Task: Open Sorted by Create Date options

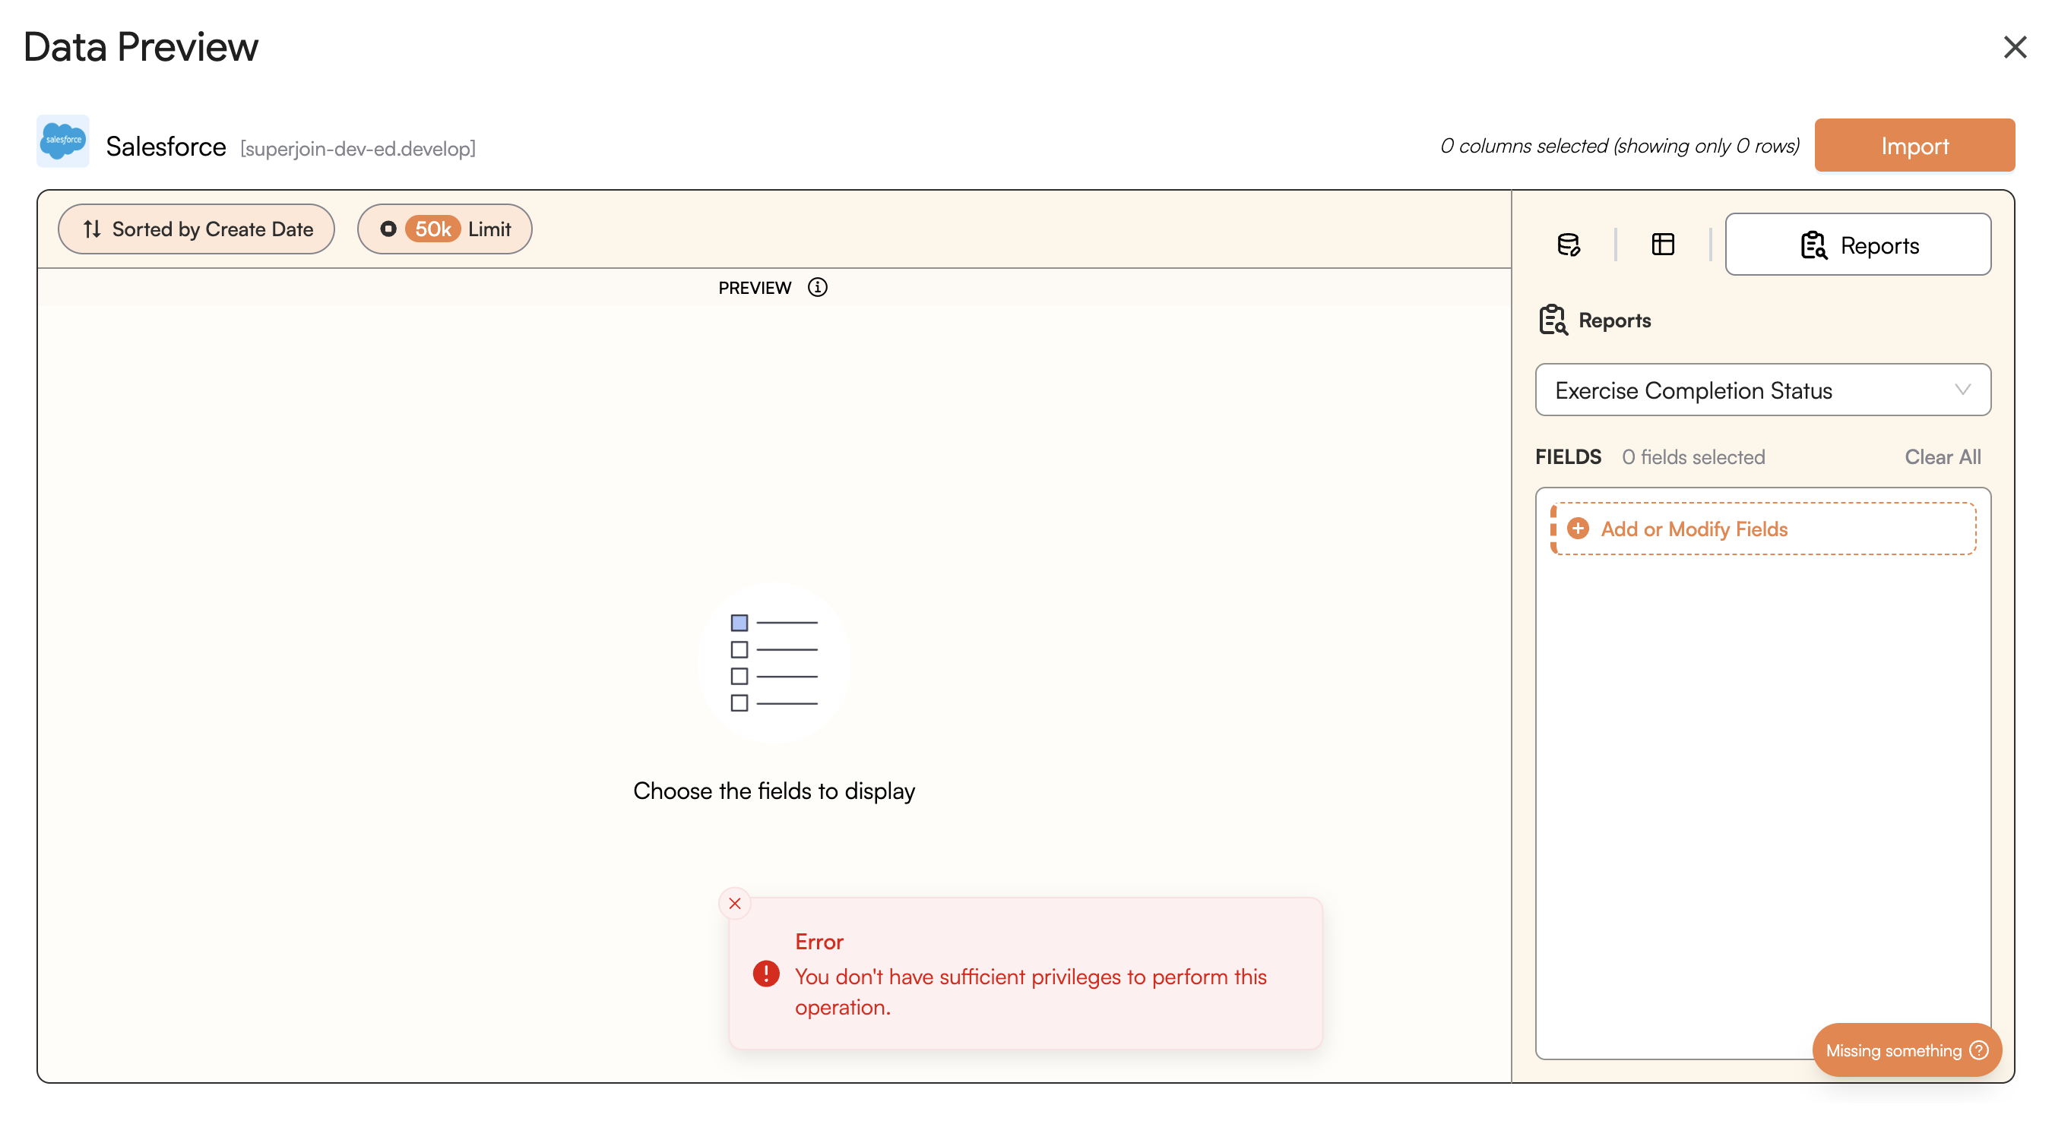Action: [x=197, y=229]
